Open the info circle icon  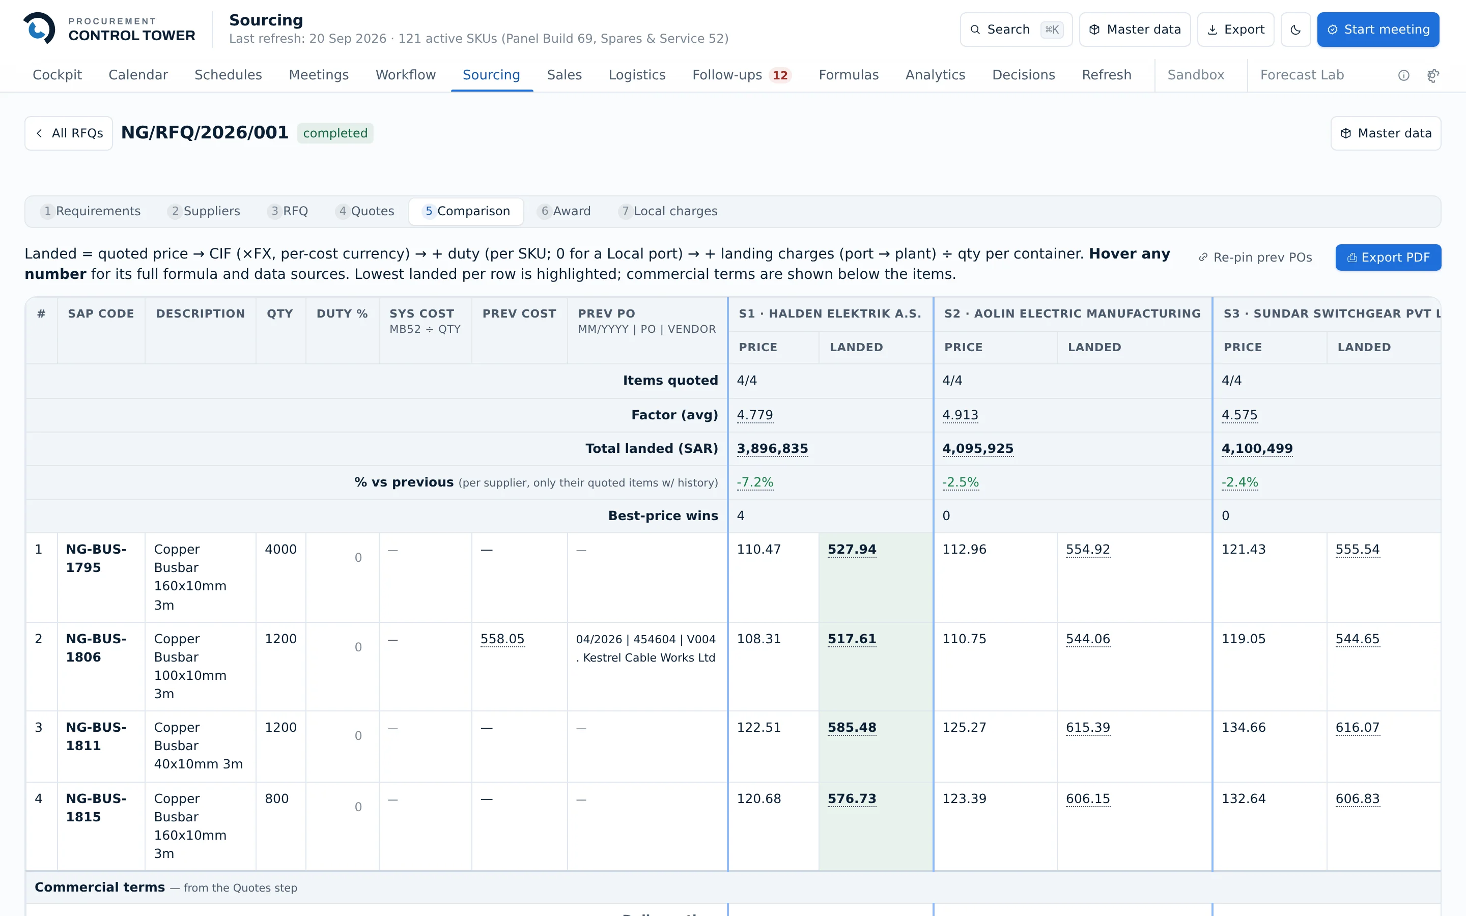point(1403,75)
